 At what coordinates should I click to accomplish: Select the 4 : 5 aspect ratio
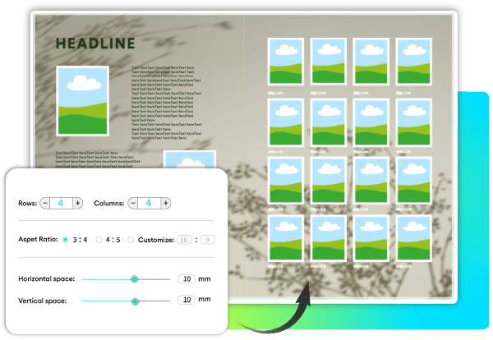pyautogui.click(x=99, y=240)
